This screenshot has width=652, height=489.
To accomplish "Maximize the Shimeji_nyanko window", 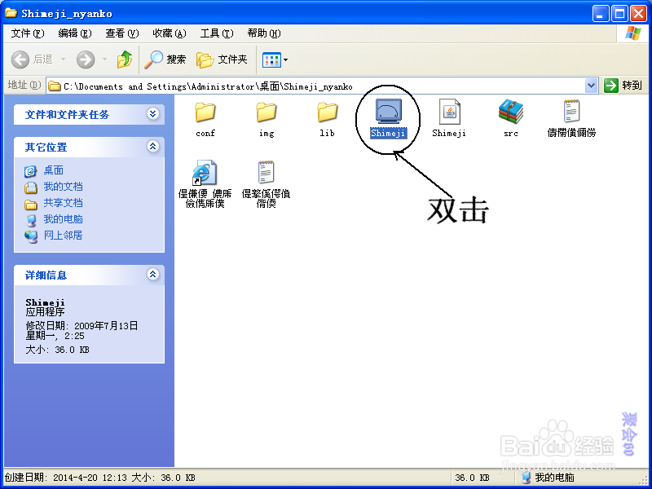I will [619, 14].
